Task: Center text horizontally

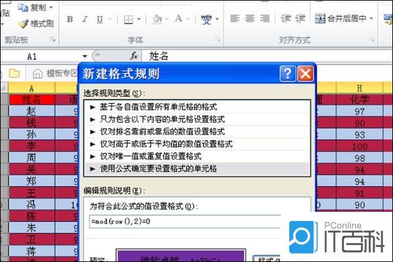Action: (x=249, y=19)
